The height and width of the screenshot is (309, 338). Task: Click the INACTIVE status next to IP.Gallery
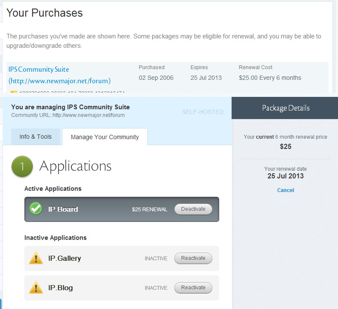click(156, 258)
